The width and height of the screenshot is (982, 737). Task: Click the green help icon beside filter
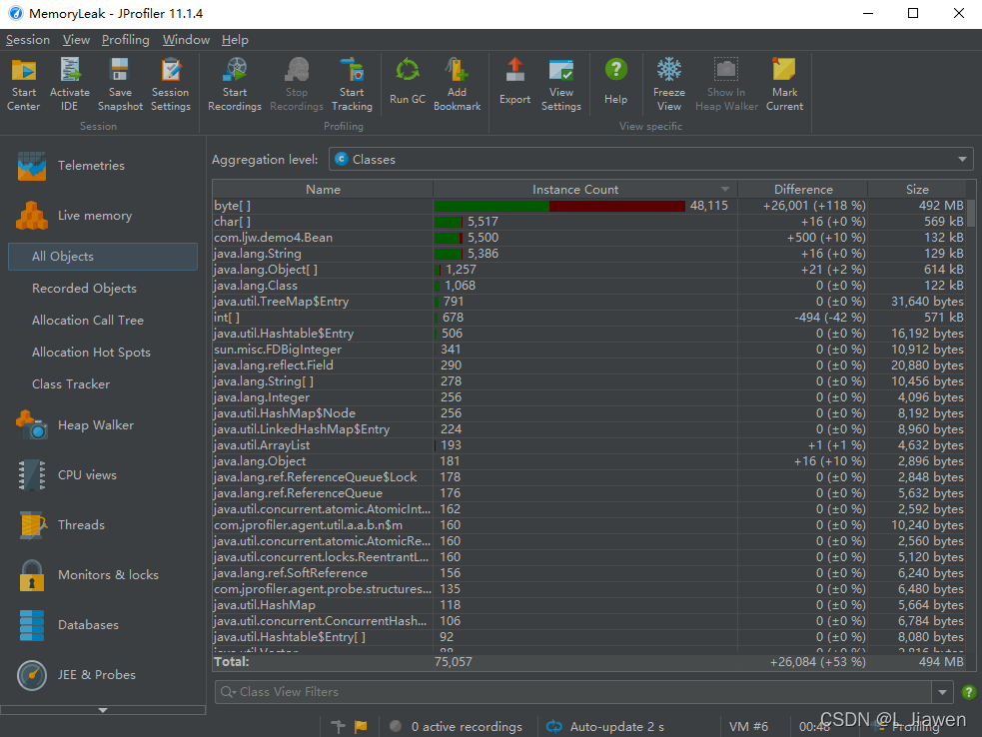968,692
